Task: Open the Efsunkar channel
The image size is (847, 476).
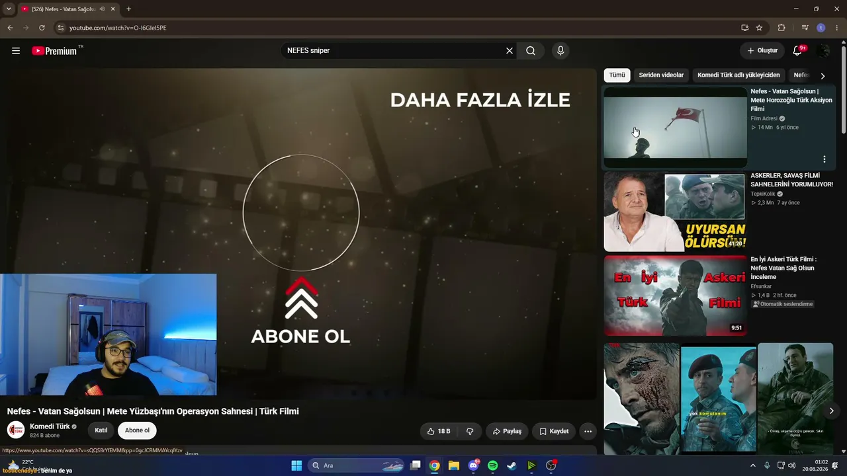Action: [762, 286]
